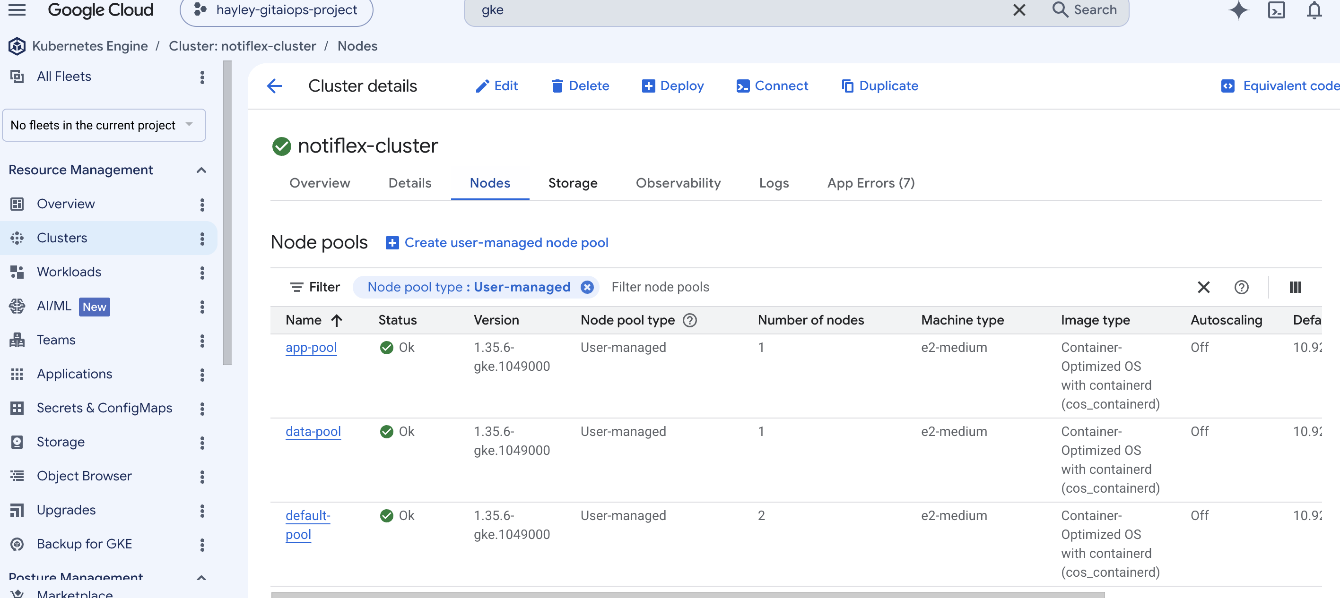
Task: Activate Cloud Shell terminal icon
Action: point(1277,10)
